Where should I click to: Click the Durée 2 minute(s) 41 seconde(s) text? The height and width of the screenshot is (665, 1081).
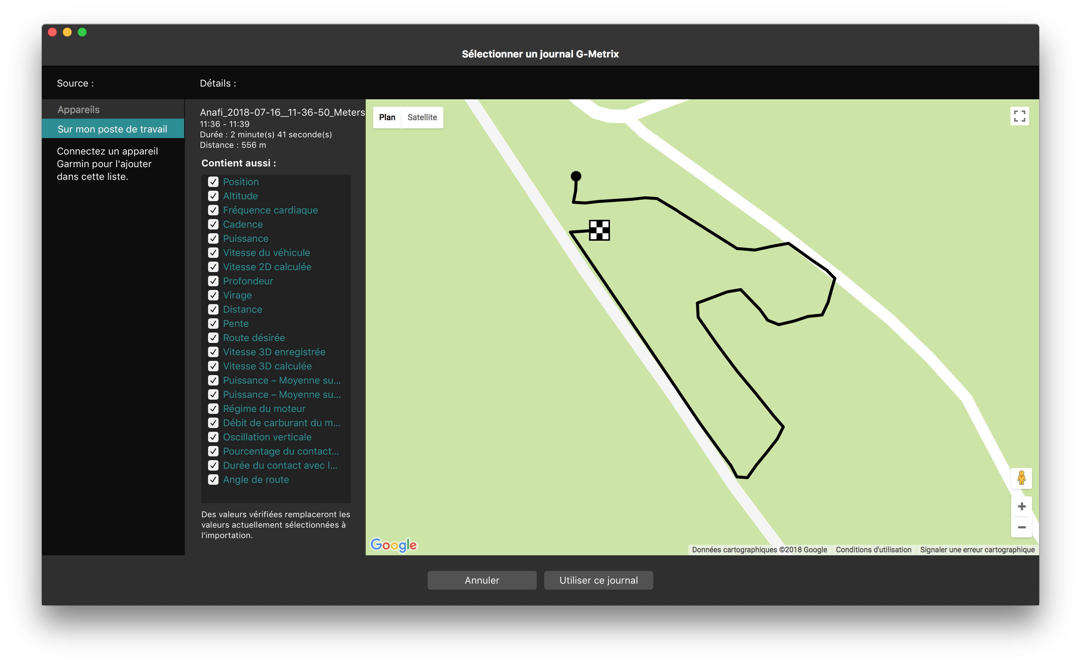click(266, 135)
